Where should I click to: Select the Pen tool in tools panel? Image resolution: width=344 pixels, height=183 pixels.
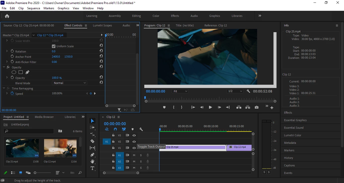click(92, 155)
